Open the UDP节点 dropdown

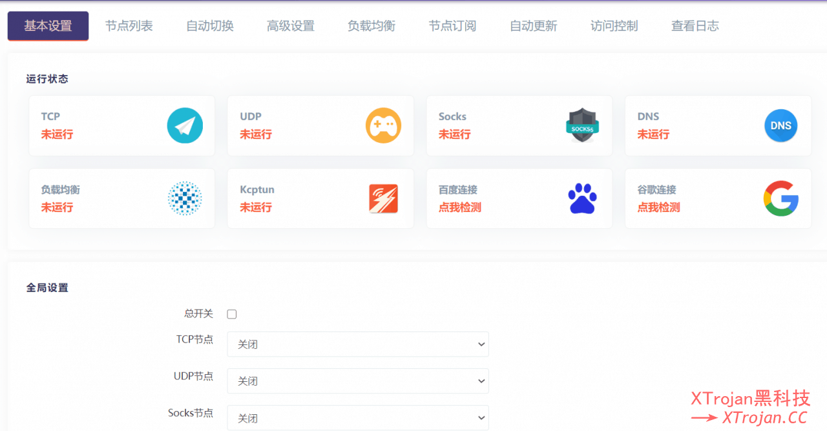pyautogui.click(x=357, y=381)
